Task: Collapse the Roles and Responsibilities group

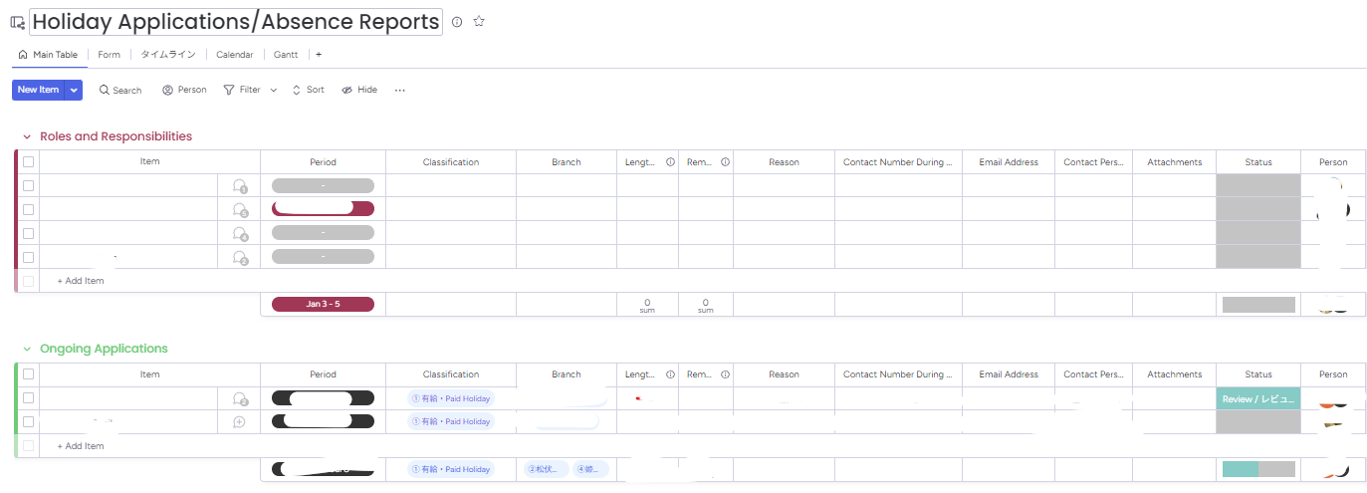Action: (27, 137)
